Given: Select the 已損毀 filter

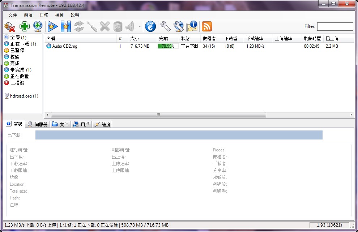Looking at the screenshot, I should [14, 83].
